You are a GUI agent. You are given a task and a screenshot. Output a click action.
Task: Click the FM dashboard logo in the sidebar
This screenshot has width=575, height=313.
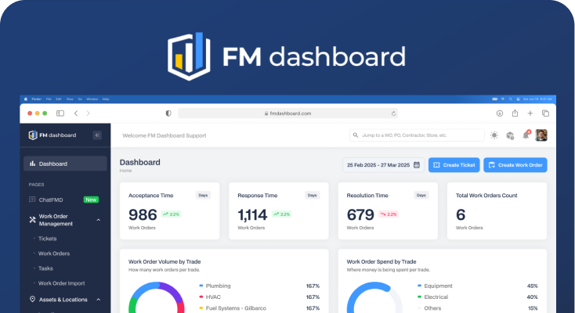(x=52, y=135)
